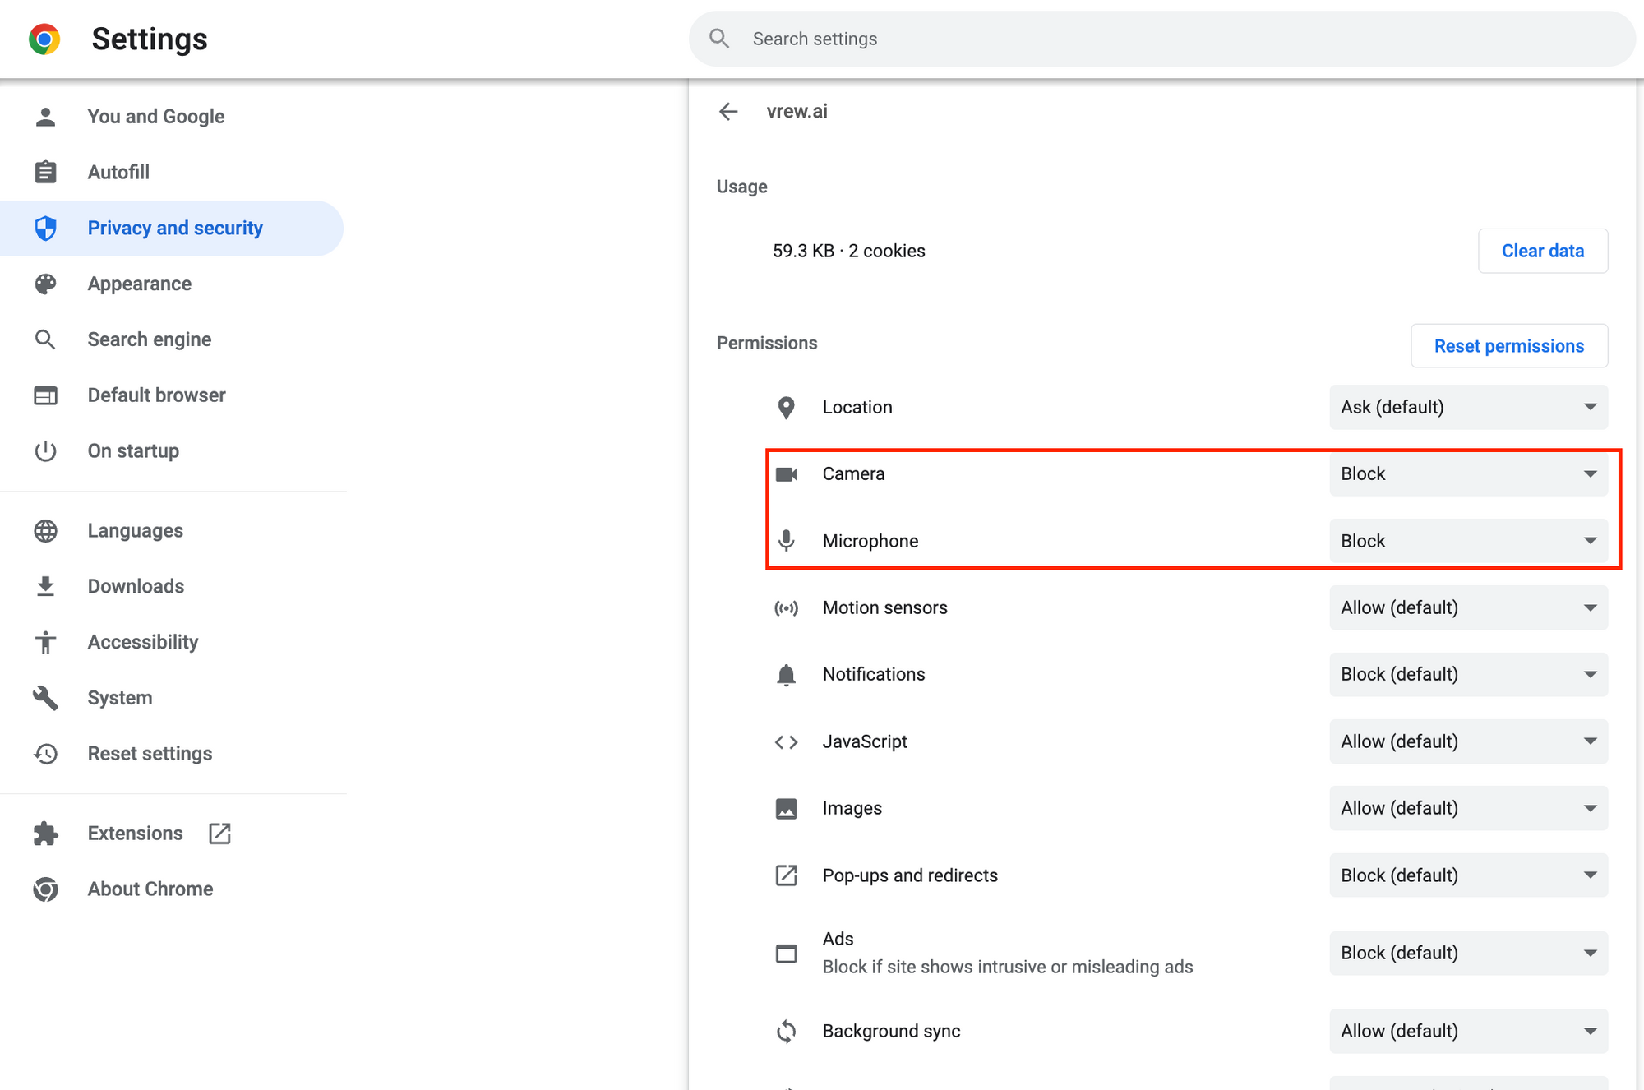Click the search magnifier icon
This screenshot has height=1090, width=1644.
click(719, 39)
